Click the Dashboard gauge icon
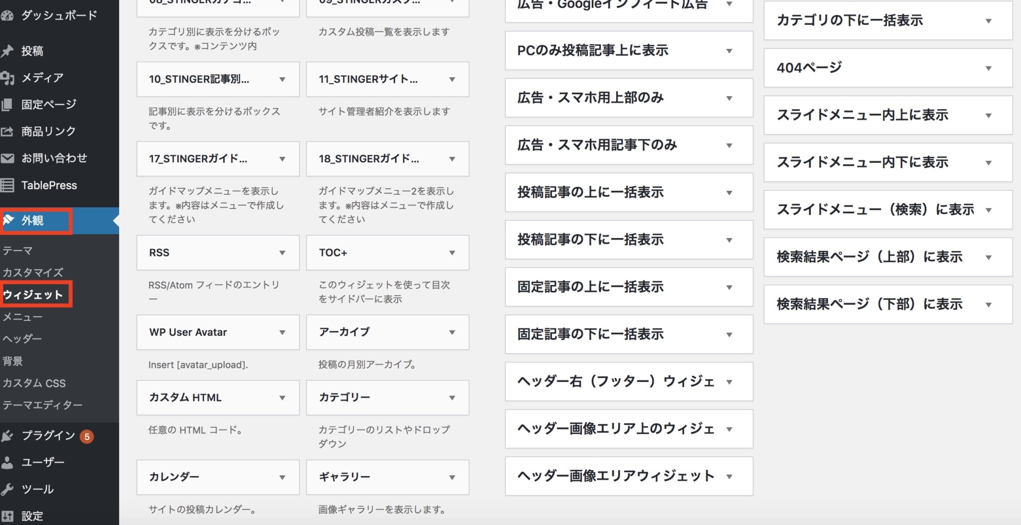Viewport: 1021px width, 525px height. coord(7,15)
